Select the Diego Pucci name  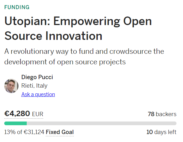point(37,77)
